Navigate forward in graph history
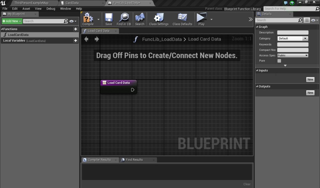This screenshot has height=188, width=320. coord(97,39)
